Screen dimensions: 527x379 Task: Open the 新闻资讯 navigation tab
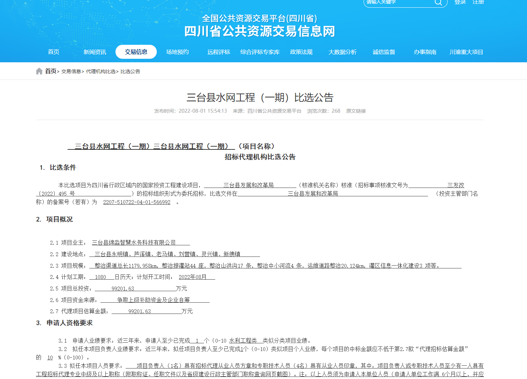pos(95,52)
